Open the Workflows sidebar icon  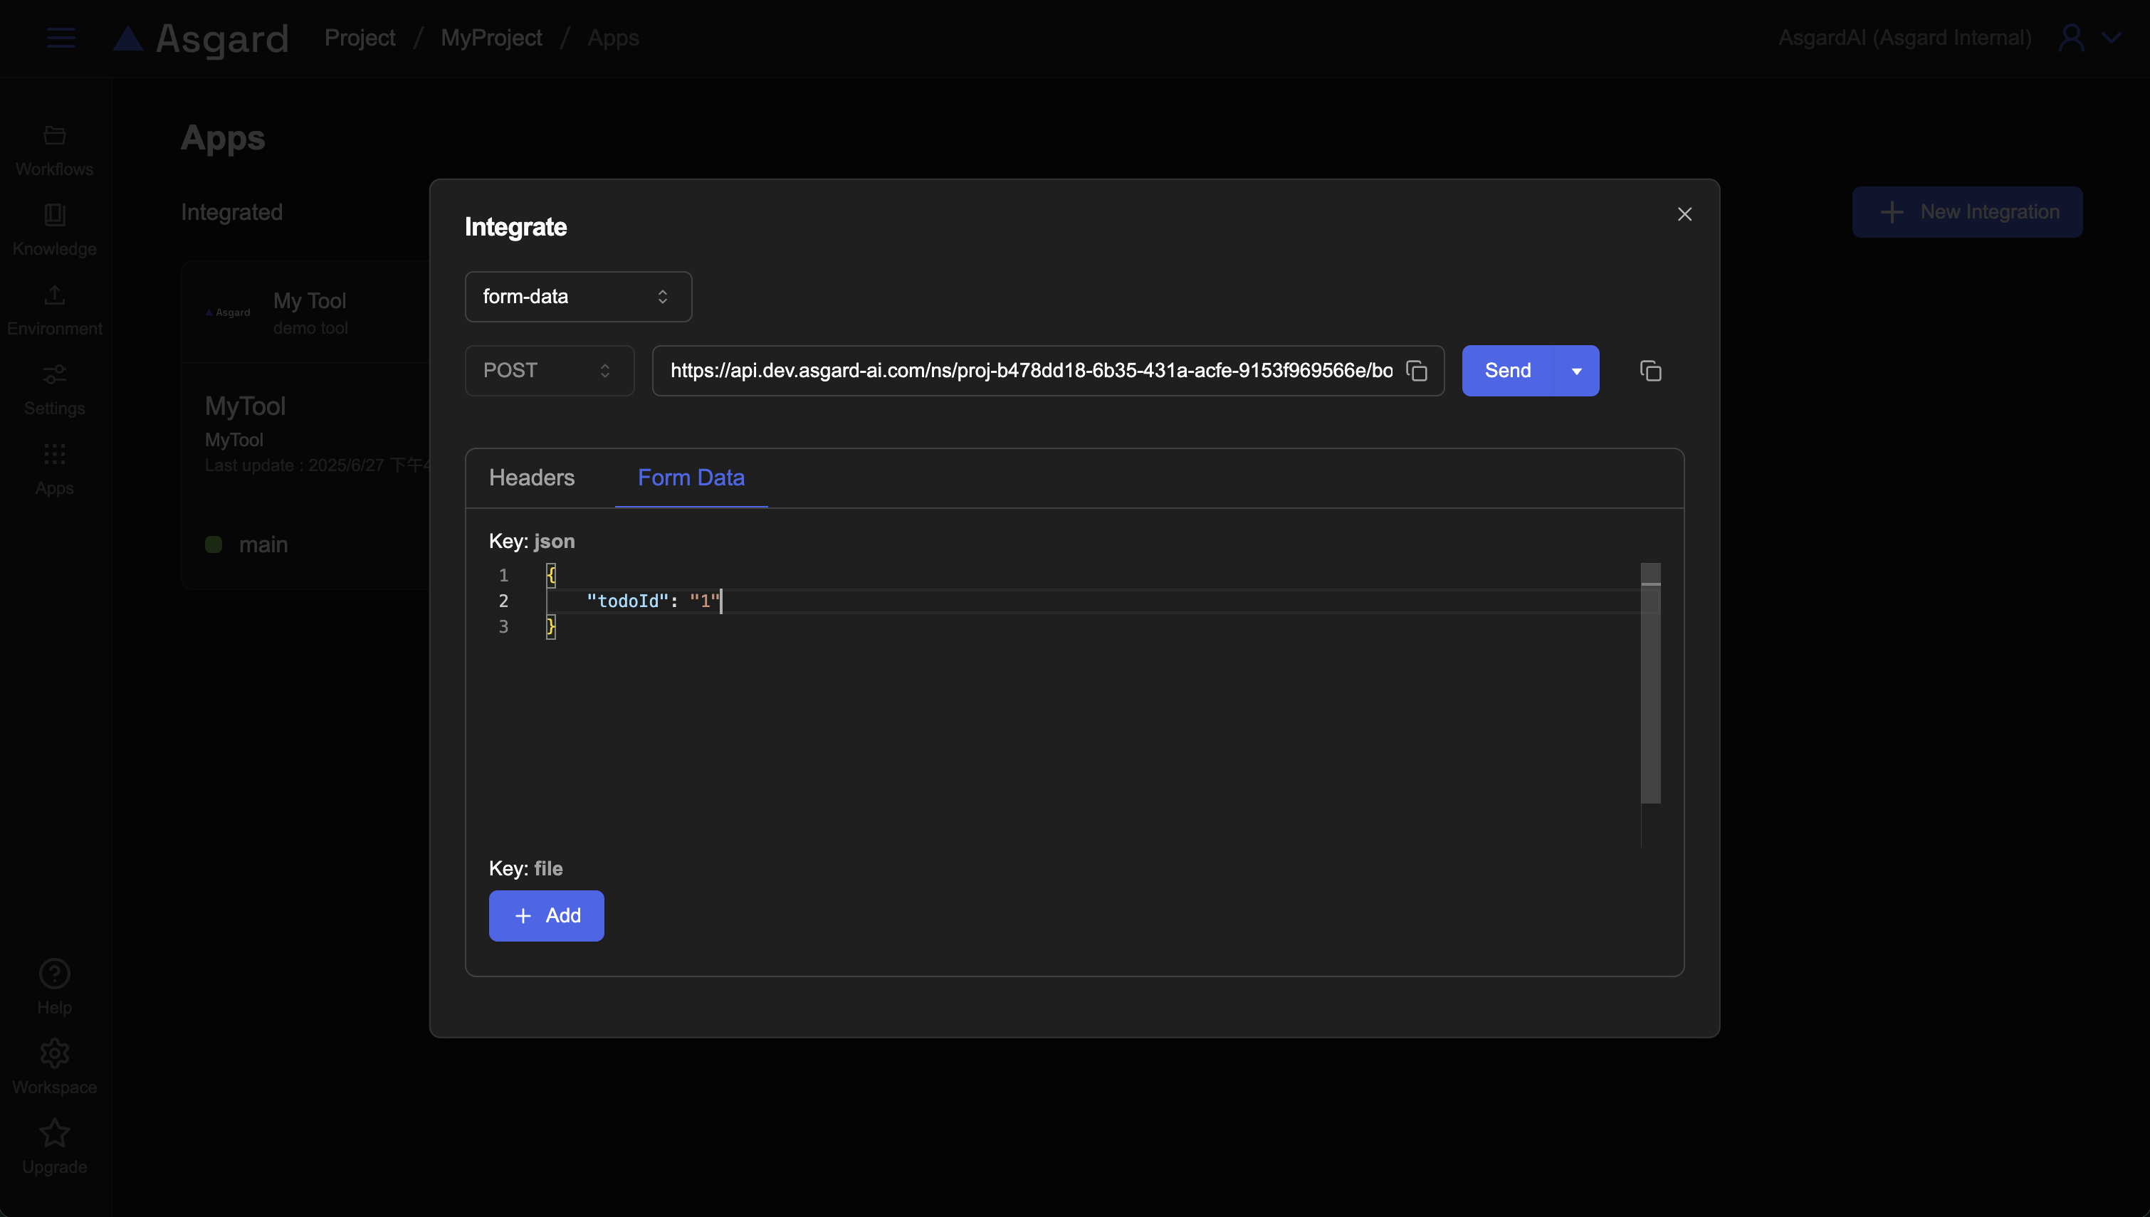tap(54, 136)
